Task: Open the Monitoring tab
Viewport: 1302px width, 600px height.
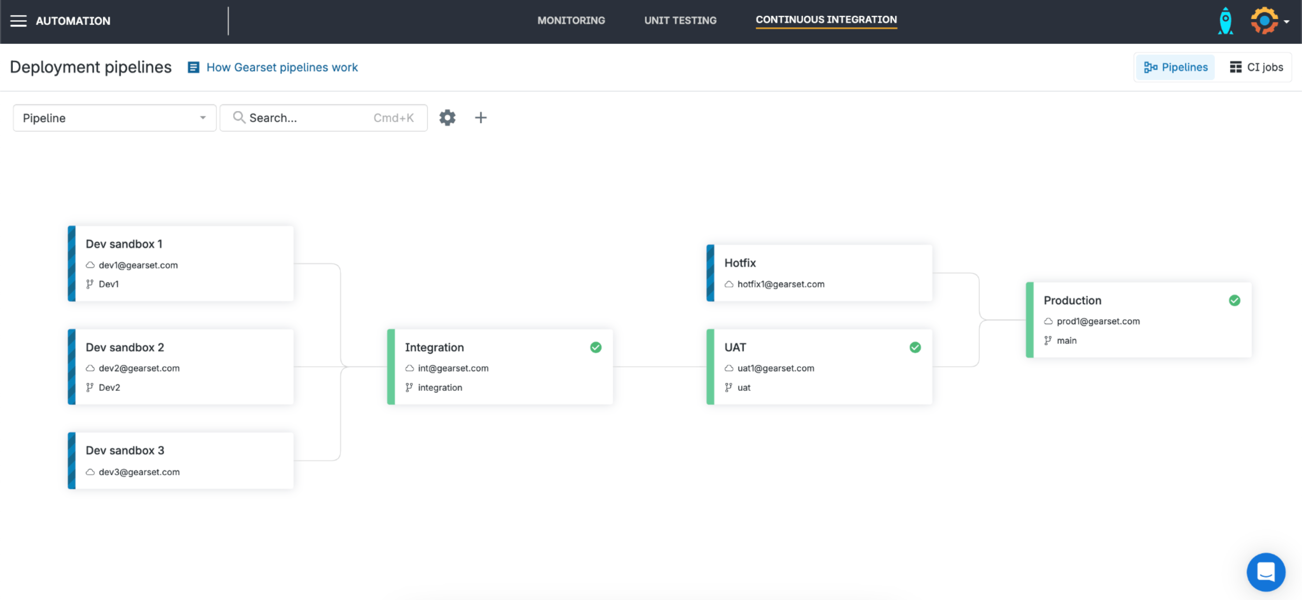Action: click(571, 20)
